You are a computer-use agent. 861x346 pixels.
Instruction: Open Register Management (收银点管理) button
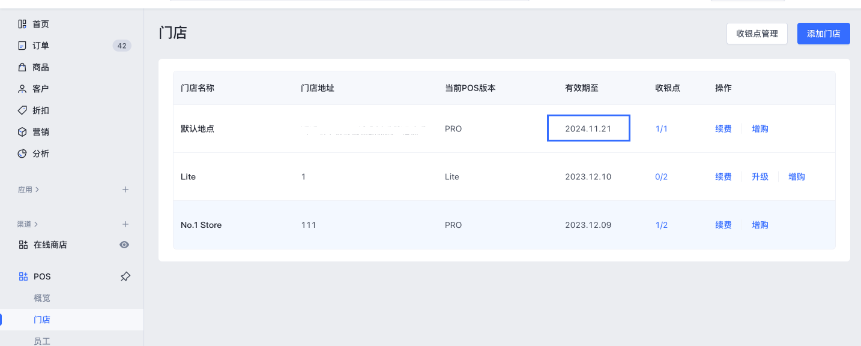[x=757, y=34]
